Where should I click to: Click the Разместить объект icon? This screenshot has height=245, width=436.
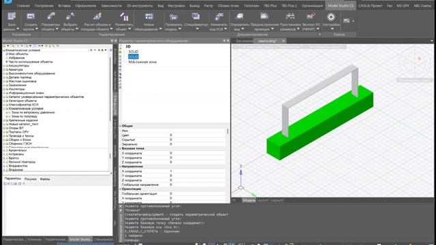tap(124, 16)
